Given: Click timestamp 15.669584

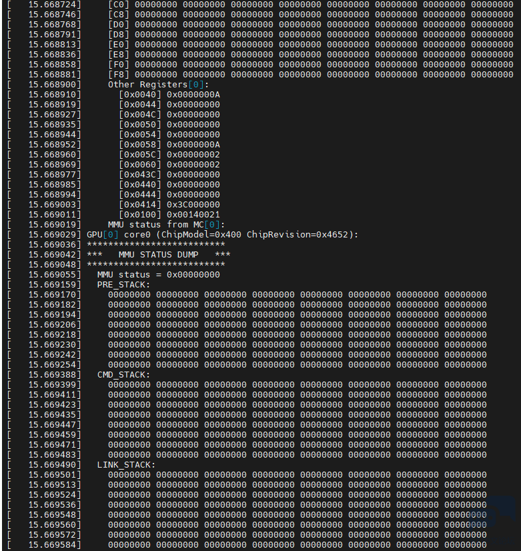Looking at the screenshot, I should click(52, 545).
